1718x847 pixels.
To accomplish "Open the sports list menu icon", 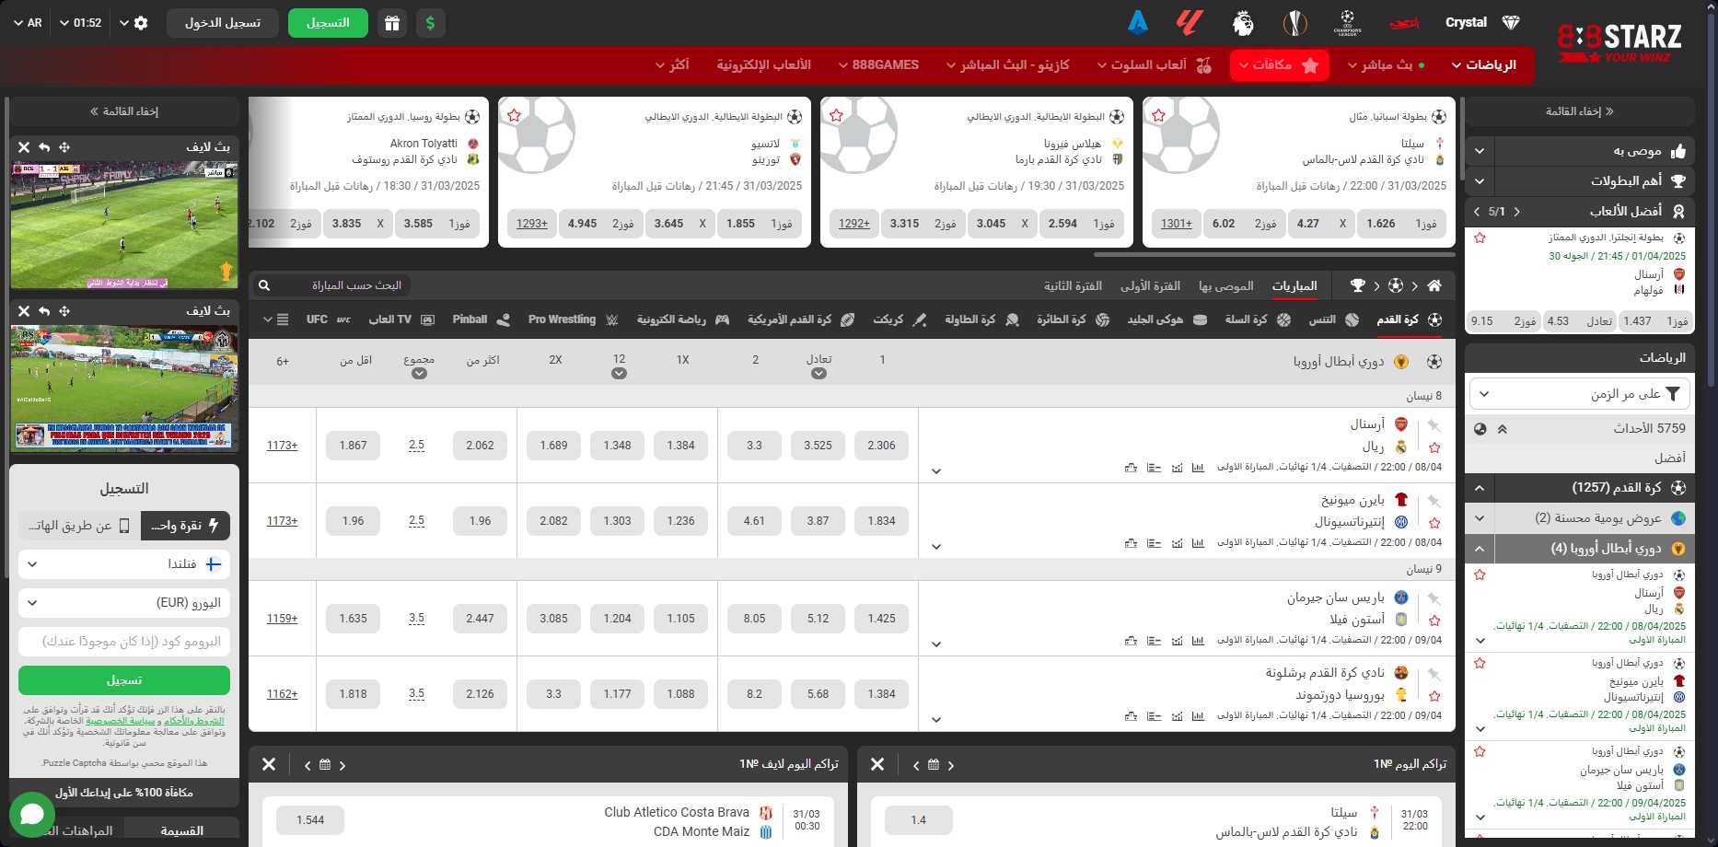I will pos(283,319).
